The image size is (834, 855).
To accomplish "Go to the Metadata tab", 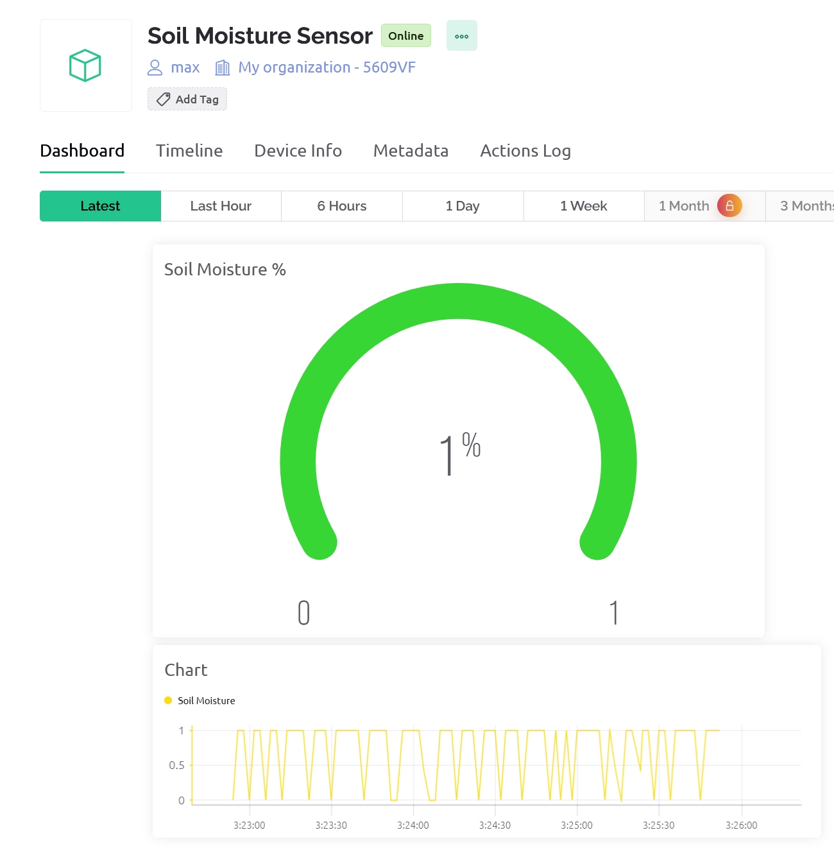I will (411, 151).
